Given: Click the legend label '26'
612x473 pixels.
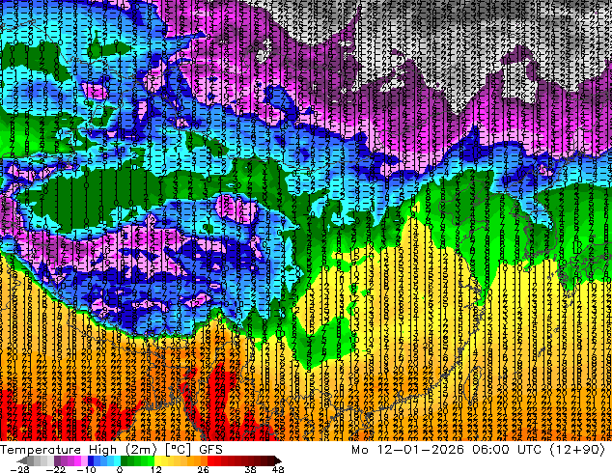Looking at the screenshot, I should 203,469.
